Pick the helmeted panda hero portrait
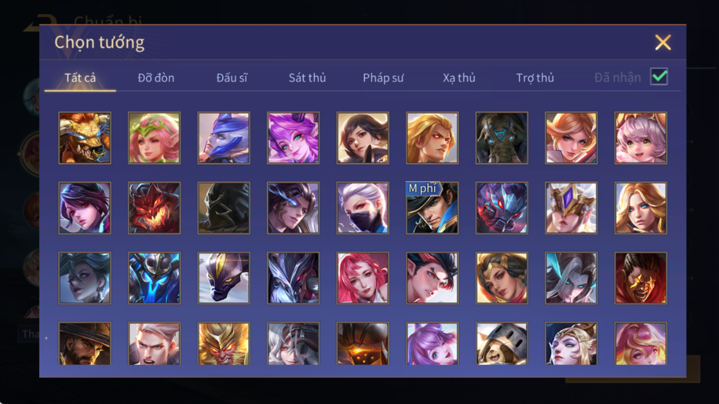Viewport: 719px width, 404px height. (502, 343)
